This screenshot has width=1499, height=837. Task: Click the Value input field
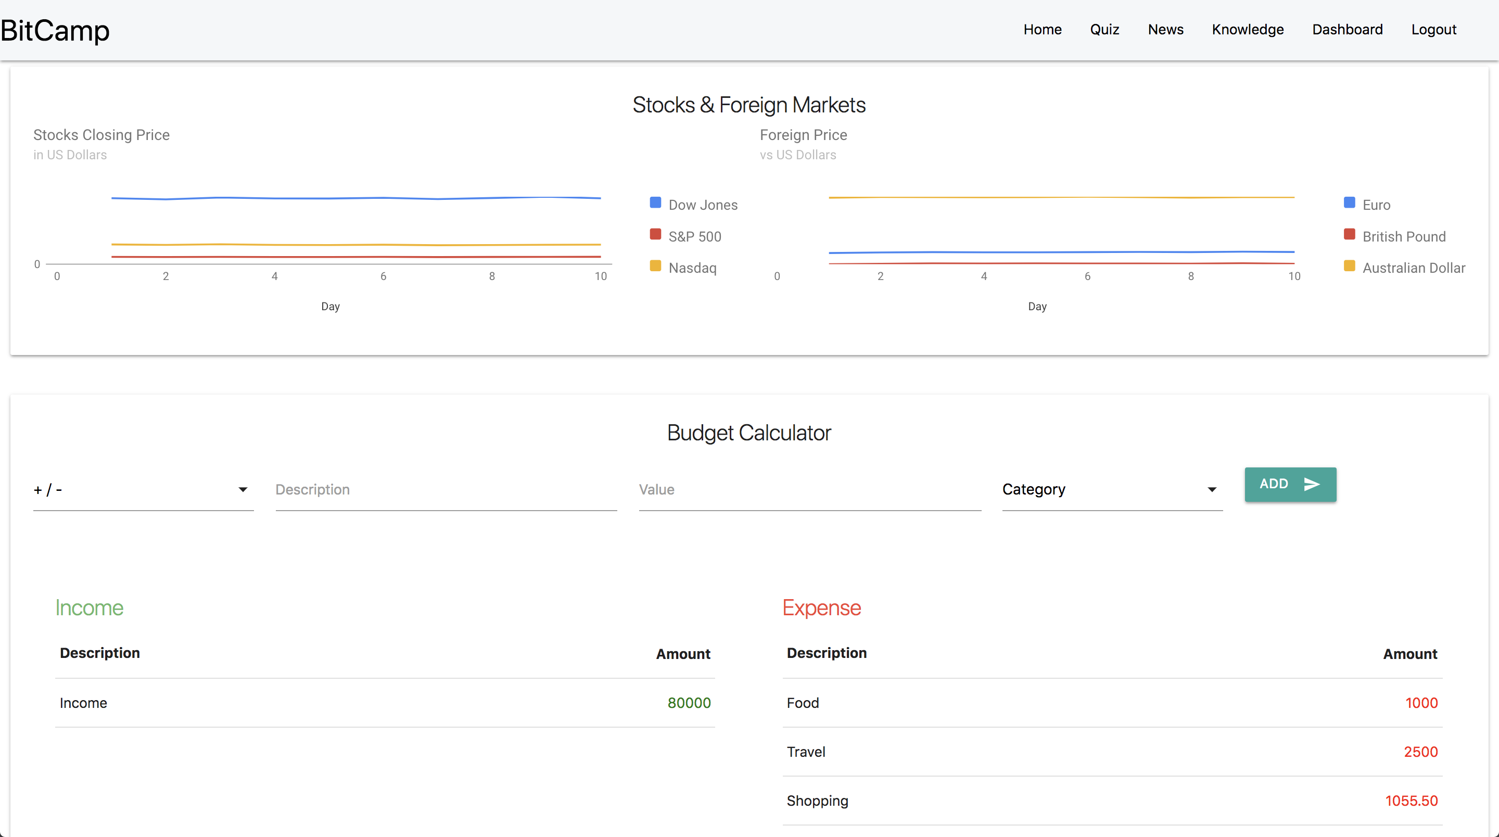[809, 489]
